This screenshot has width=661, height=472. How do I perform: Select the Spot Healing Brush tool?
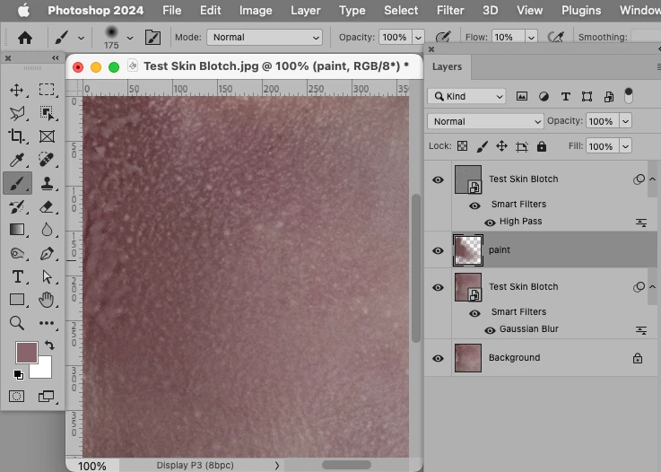click(x=47, y=160)
